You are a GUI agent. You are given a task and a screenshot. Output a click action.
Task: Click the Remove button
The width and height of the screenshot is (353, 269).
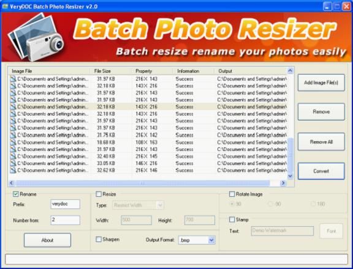[x=321, y=112]
